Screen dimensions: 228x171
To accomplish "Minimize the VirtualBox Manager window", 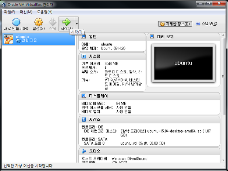I will click(200, 3).
